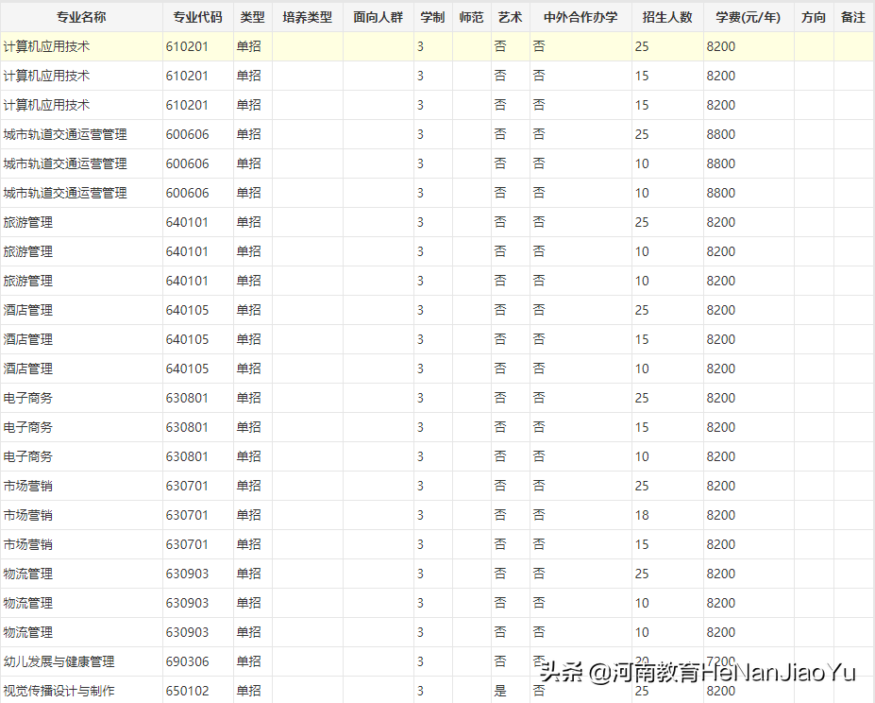Image resolution: width=875 pixels, height=703 pixels.
Task: Click the 中外合作办学 column header
Action: click(581, 17)
